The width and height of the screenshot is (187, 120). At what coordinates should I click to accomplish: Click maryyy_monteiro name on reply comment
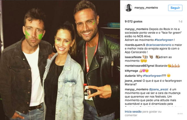point(137,89)
